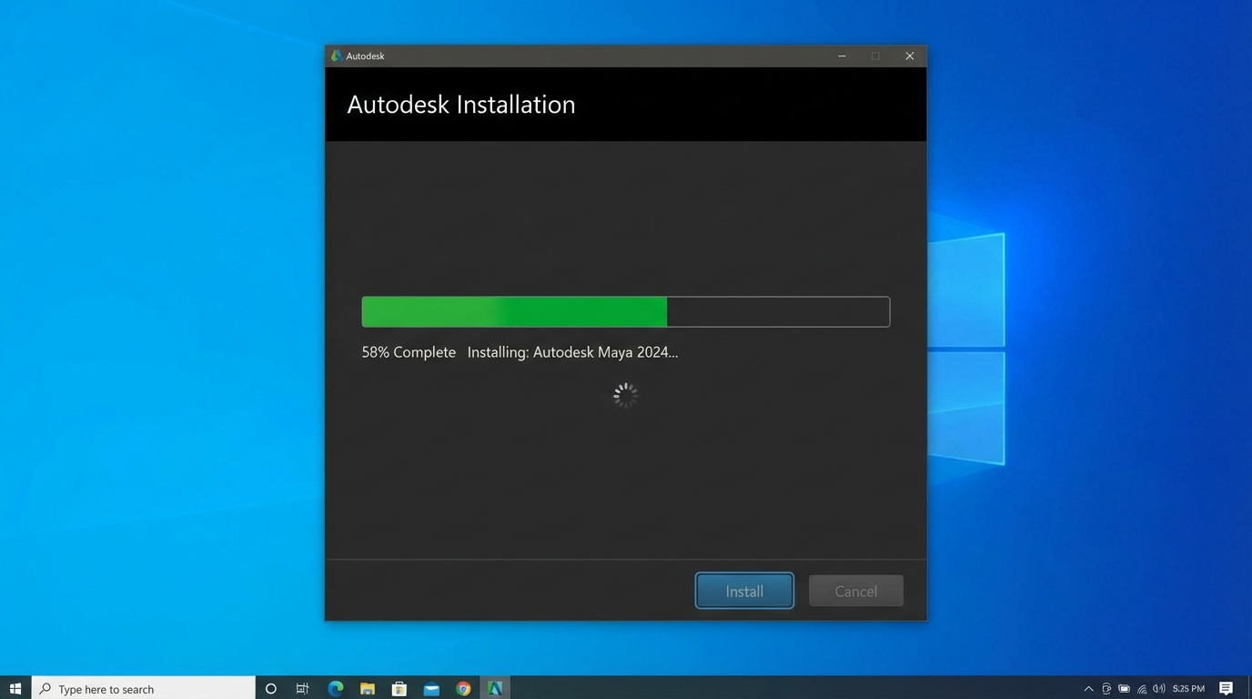
Task: Open File Explorer from the taskbar
Action: (x=367, y=688)
